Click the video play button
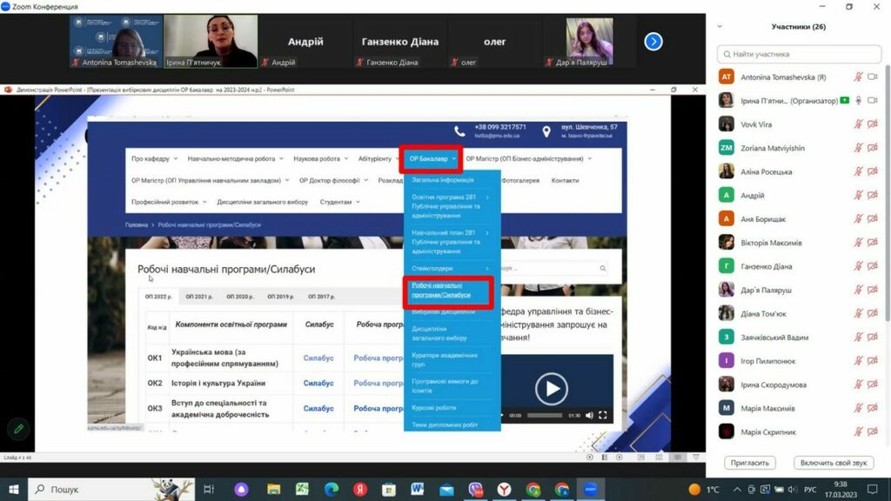 point(551,388)
